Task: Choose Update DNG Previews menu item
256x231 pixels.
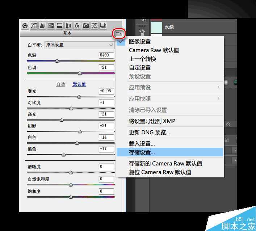Action: pyautogui.click(x=170, y=133)
